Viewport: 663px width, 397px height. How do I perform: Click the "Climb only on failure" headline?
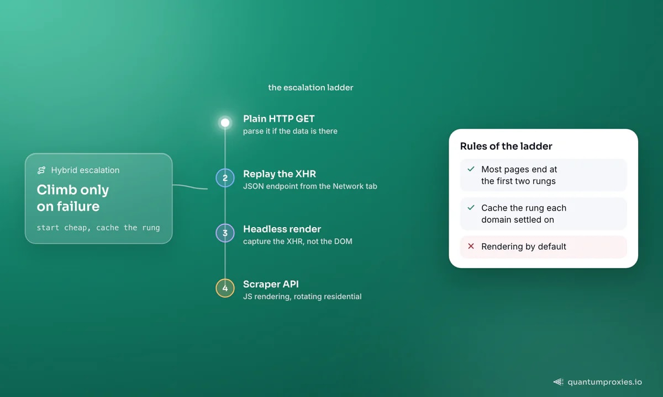tap(73, 198)
